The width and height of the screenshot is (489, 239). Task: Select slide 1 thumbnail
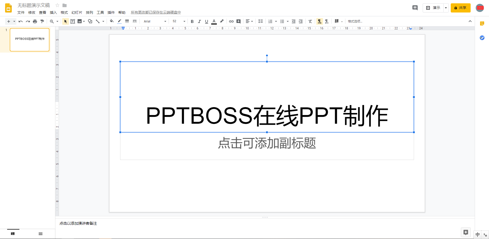pyautogui.click(x=30, y=40)
